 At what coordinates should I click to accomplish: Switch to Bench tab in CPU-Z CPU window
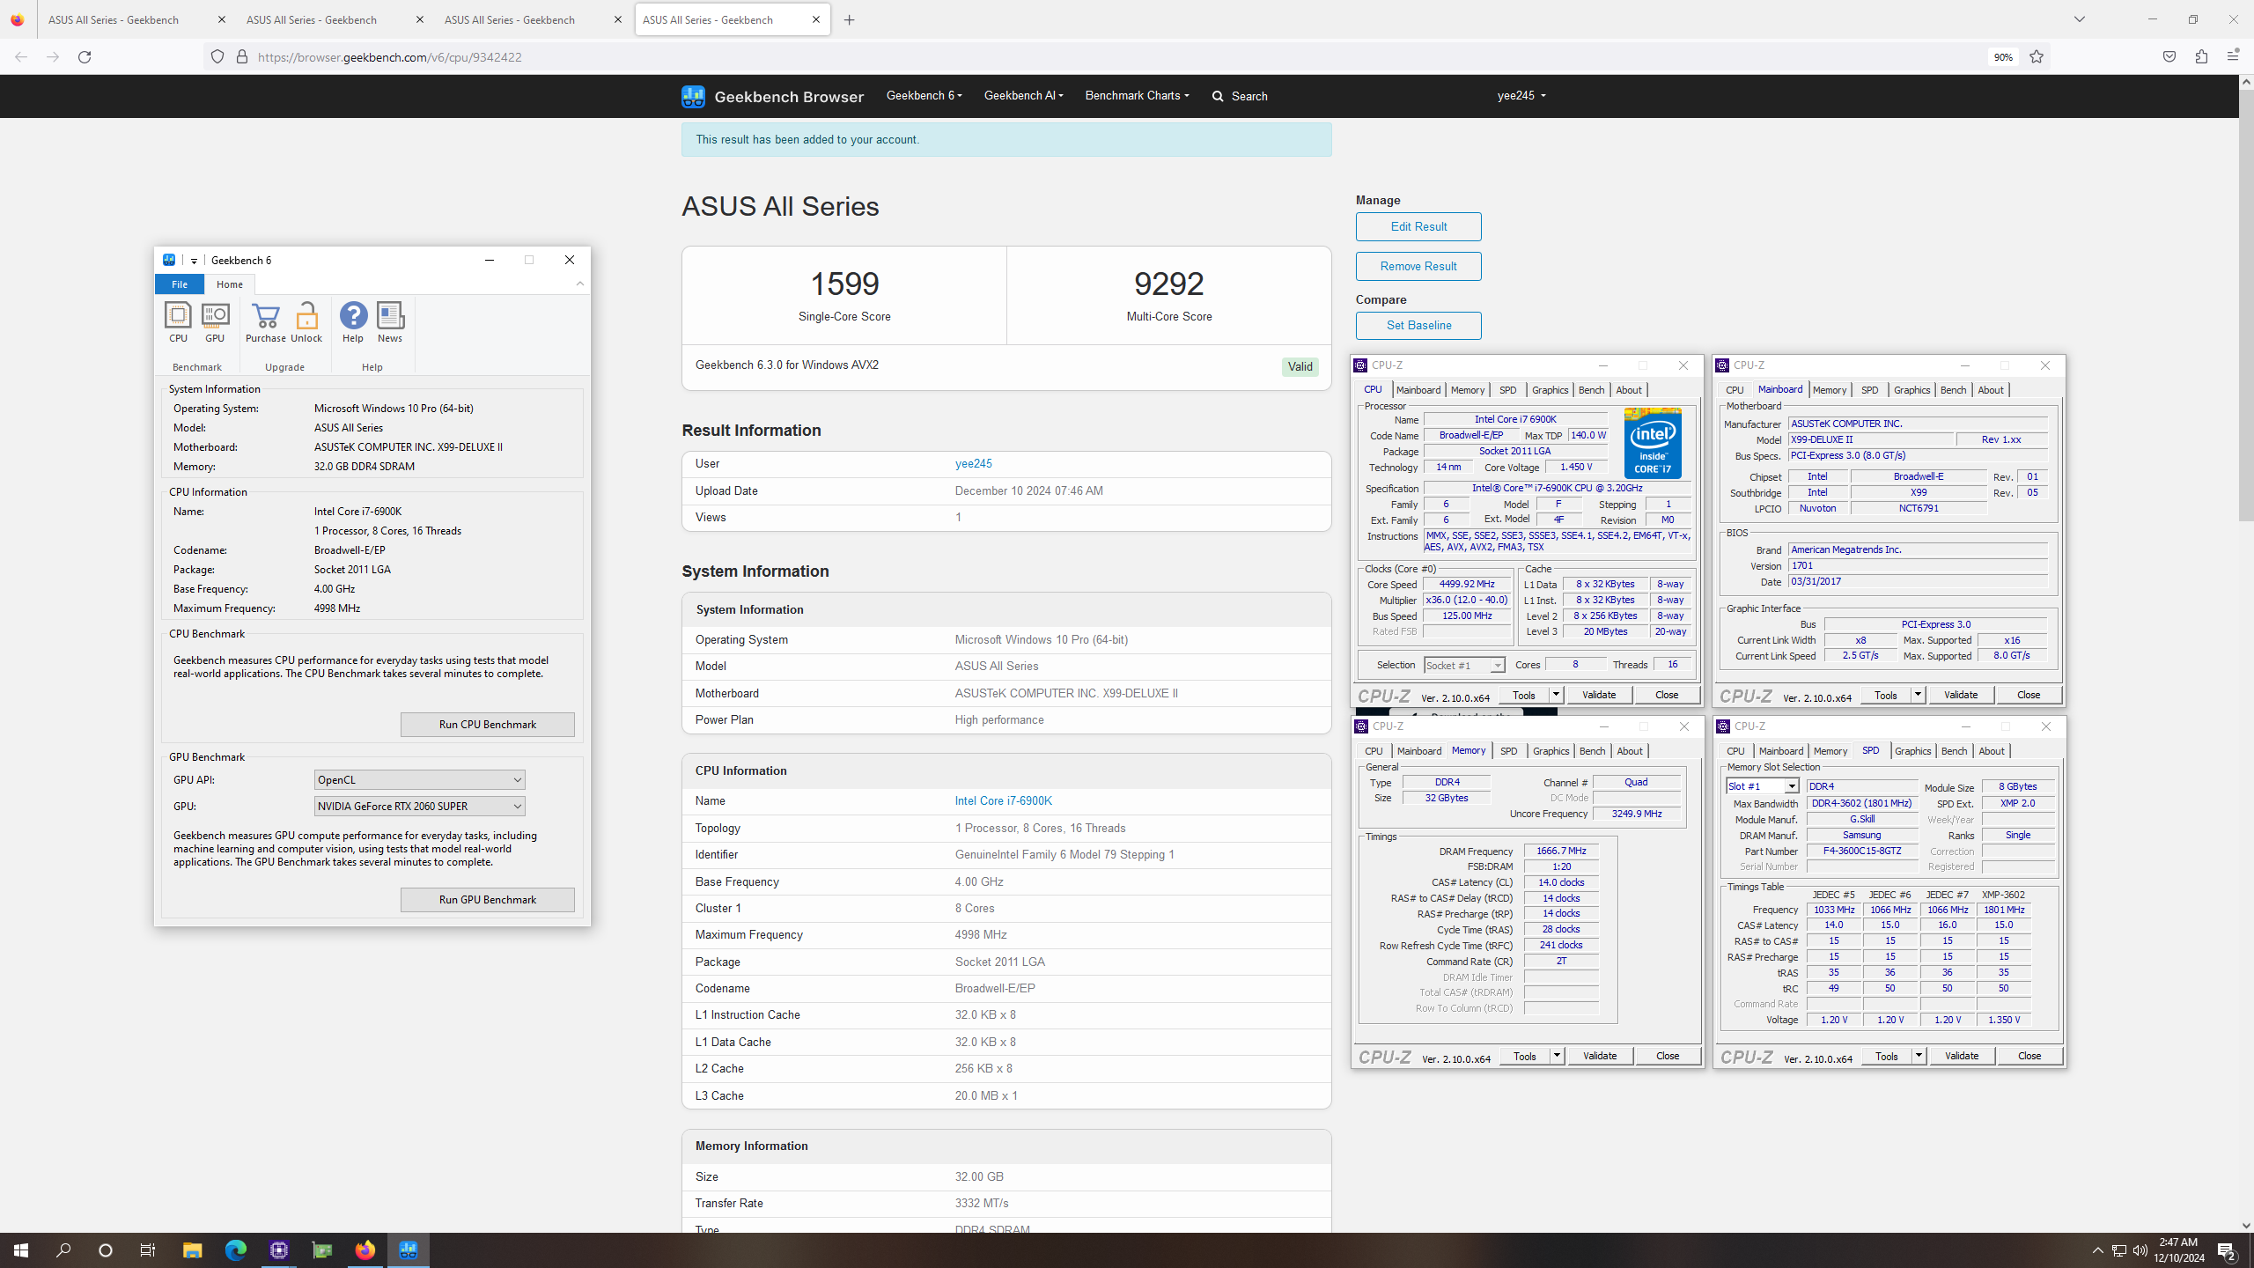click(x=1591, y=390)
